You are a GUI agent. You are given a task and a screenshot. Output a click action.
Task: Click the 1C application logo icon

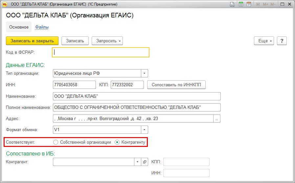point(4,4)
